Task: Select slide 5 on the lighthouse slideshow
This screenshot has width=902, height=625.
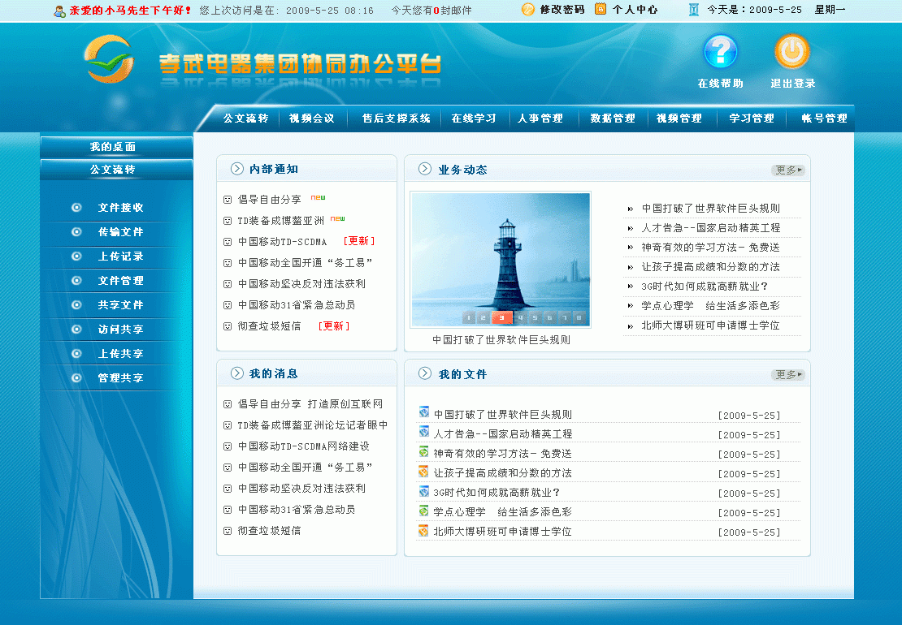Action: click(x=535, y=317)
